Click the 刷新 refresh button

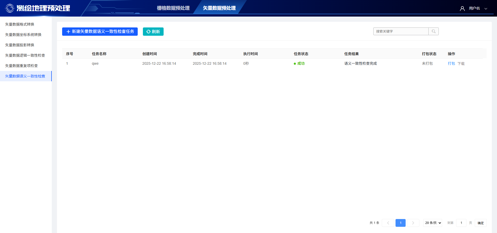[x=153, y=32]
